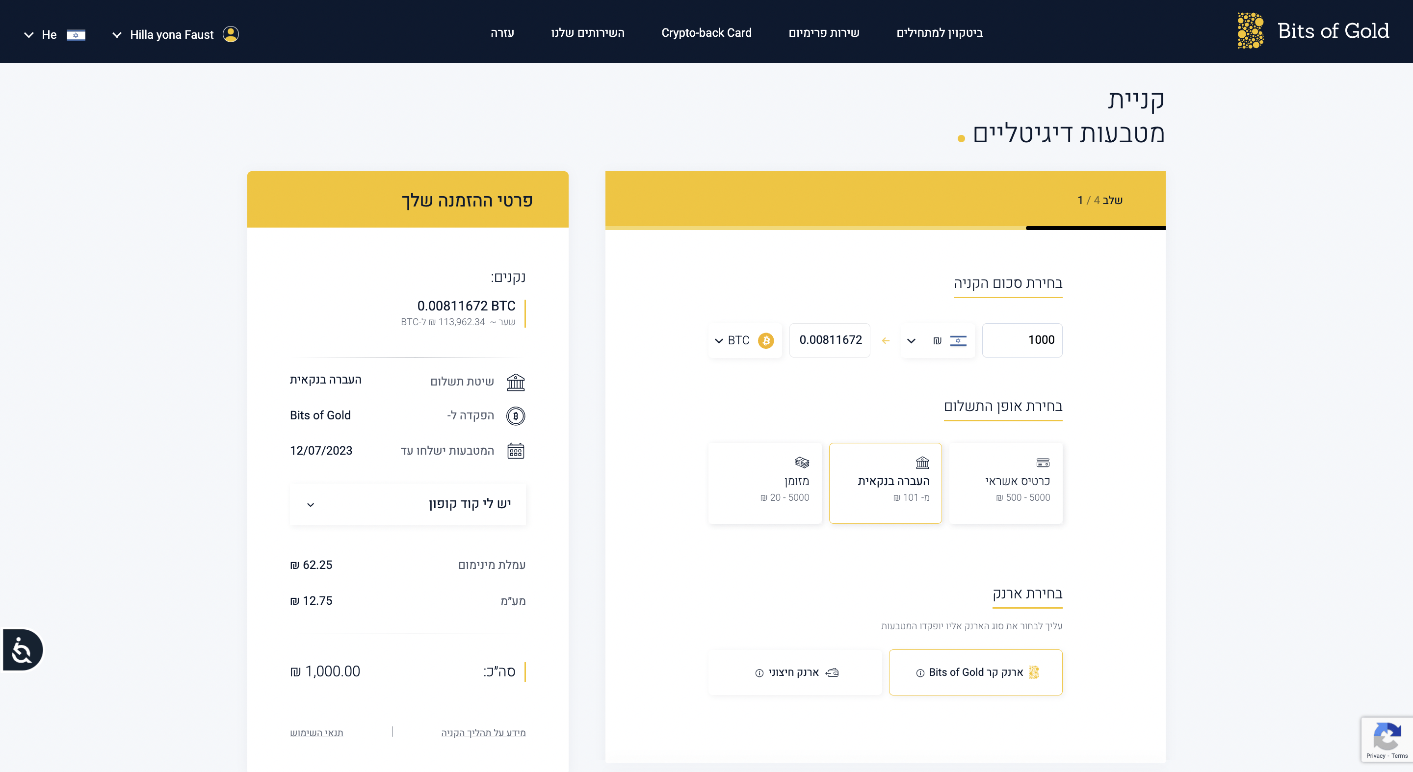Image resolution: width=1413 pixels, height=772 pixels.
Task: Select the מזומן payment method
Action: click(x=765, y=483)
